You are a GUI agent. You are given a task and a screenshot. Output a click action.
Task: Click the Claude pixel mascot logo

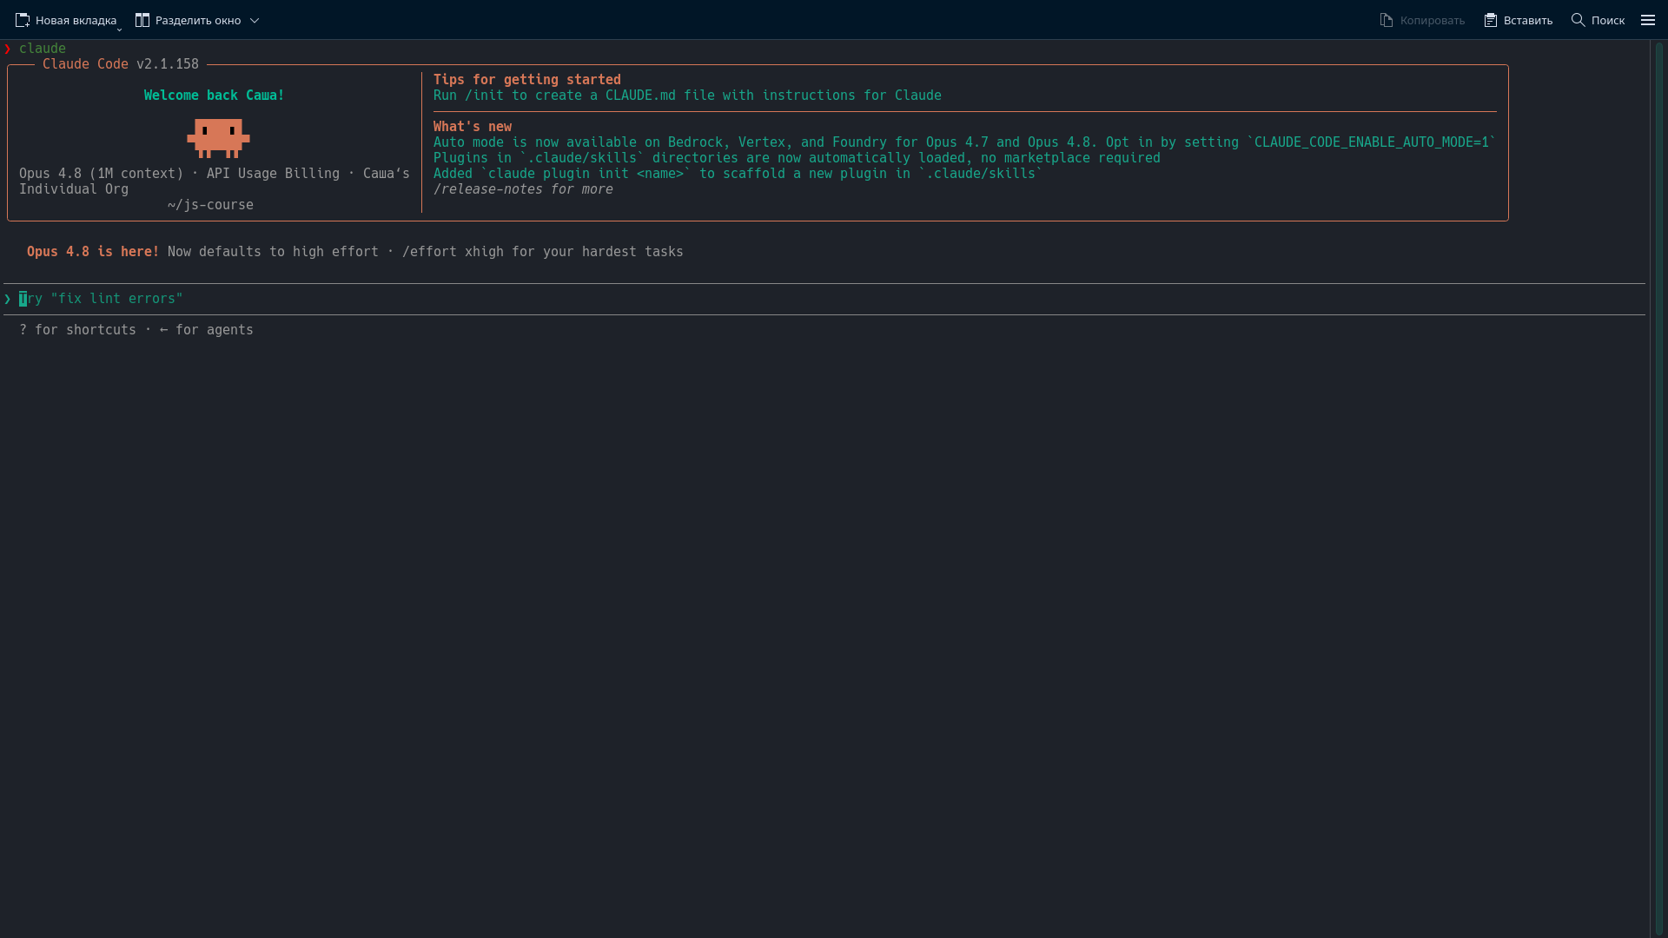tap(218, 138)
